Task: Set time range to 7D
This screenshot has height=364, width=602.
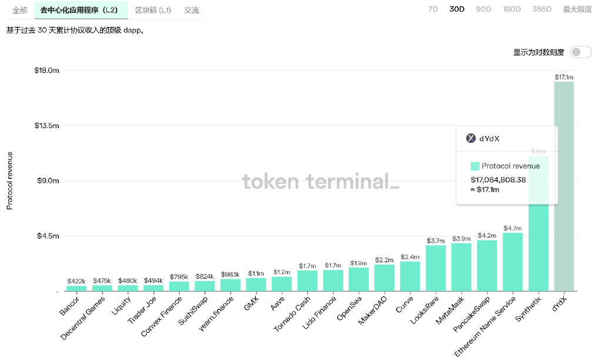Action: [x=433, y=9]
